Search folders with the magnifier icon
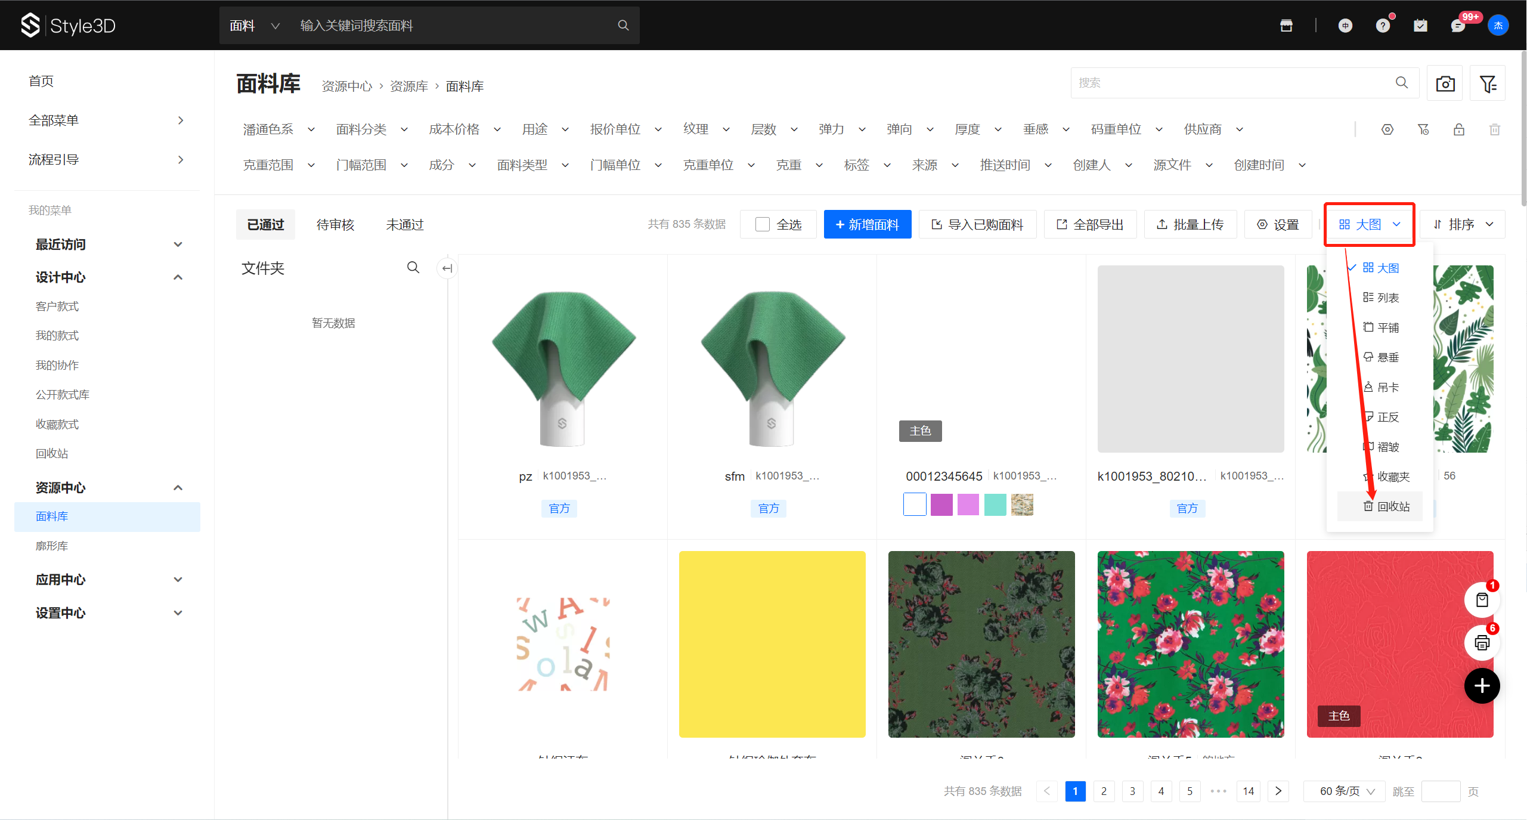Image resolution: width=1527 pixels, height=820 pixels. [413, 268]
